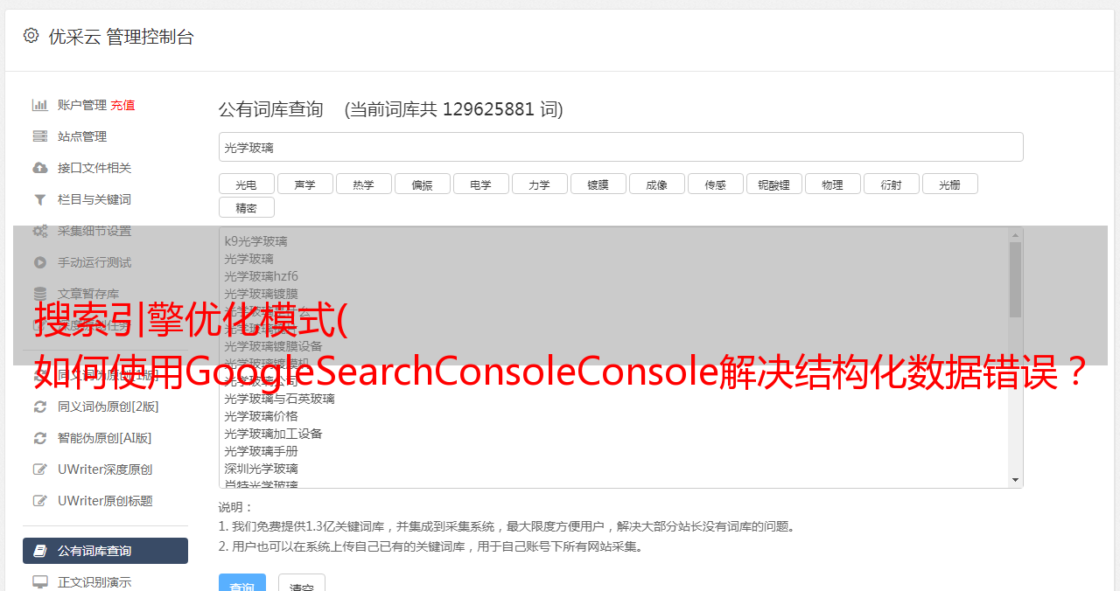This screenshot has width=1120, height=591.
Task: Open UWriter原创标题 via its edit icon
Action: 40,501
